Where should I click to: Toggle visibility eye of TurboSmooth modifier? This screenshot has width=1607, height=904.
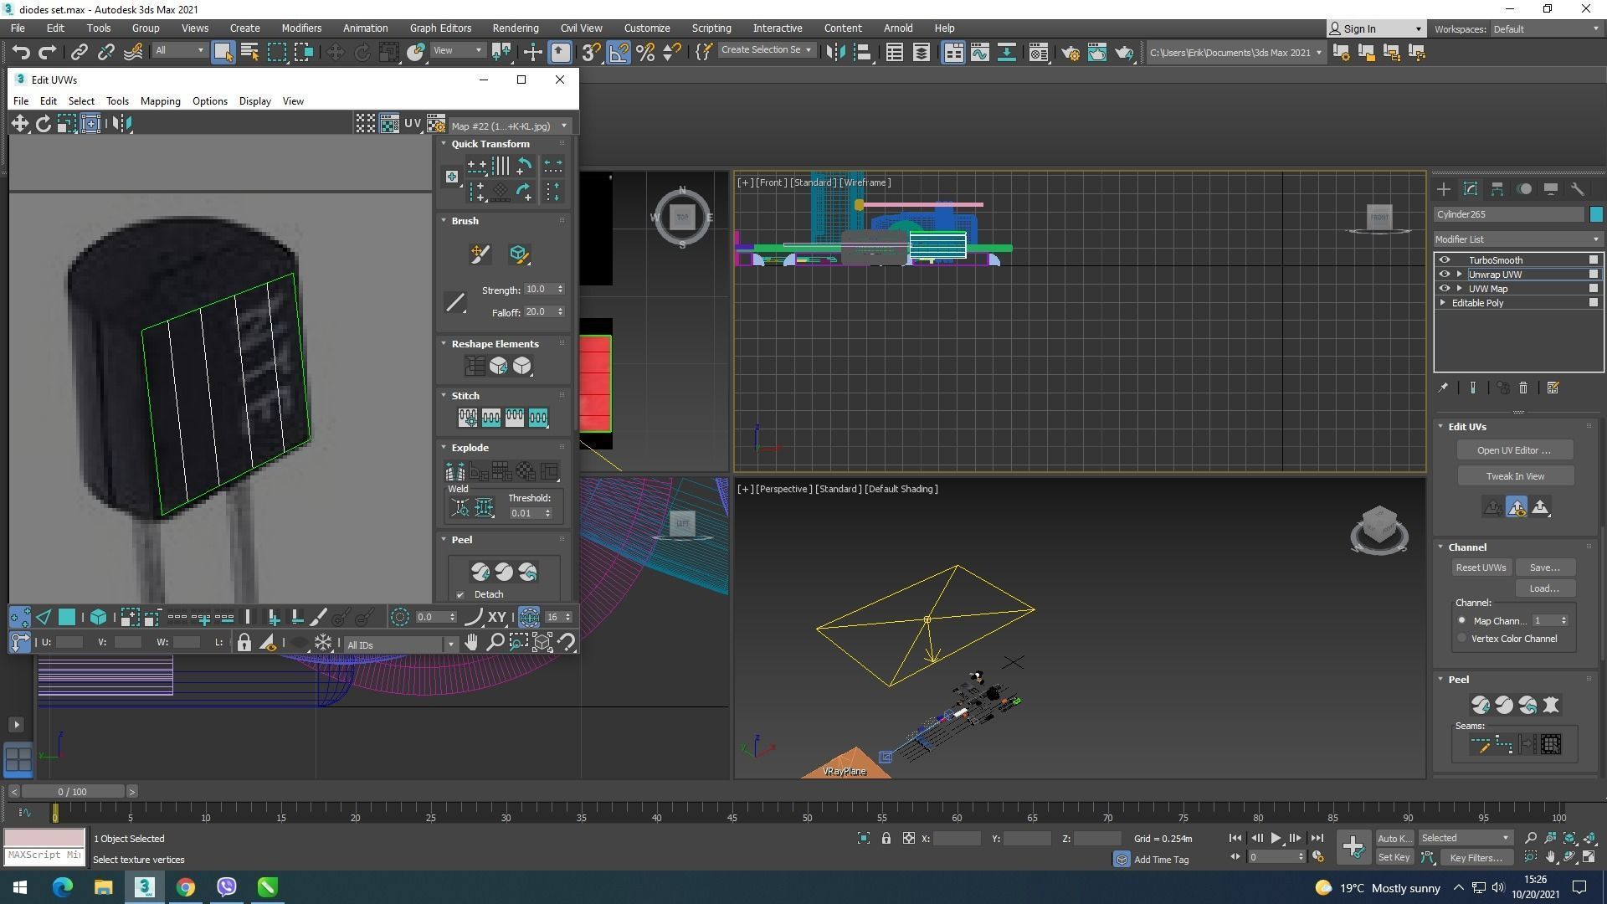(x=1445, y=260)
